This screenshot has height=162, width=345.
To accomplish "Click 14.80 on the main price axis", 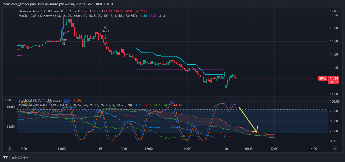I will (334, 41).
